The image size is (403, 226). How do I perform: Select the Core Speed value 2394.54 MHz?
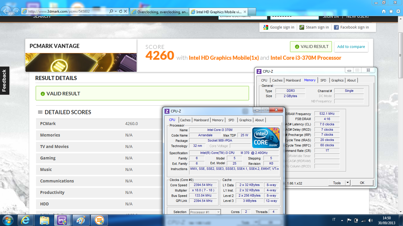tap(203, 185)
